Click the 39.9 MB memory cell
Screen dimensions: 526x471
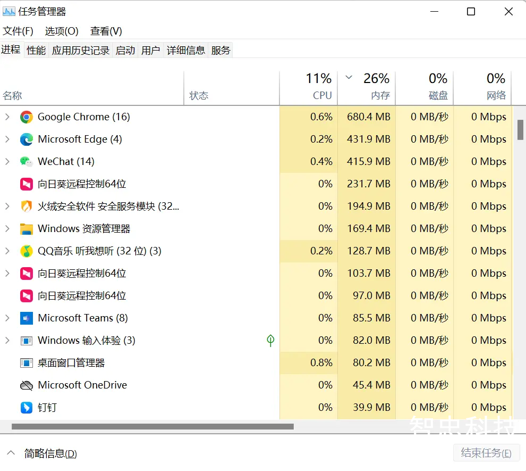click(x=367, y=408)
